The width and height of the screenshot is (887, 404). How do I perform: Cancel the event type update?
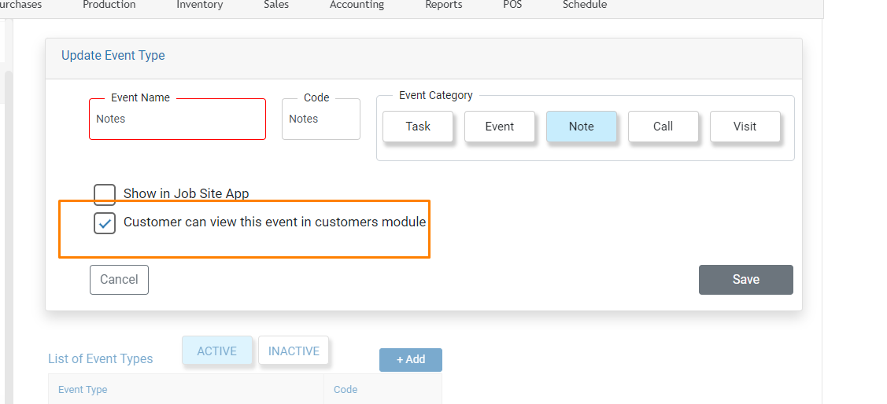(x=119, y=280)
